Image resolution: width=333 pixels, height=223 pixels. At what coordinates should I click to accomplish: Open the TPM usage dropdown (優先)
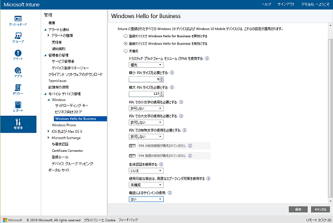pyautogui.click(x=146, y=65)
